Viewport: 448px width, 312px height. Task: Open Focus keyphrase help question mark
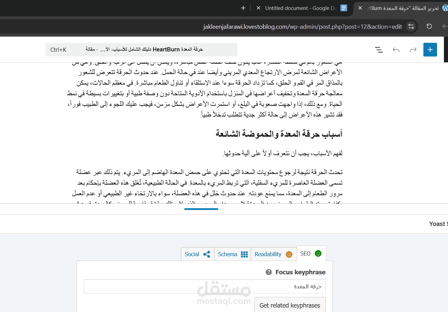click(269, 272)
